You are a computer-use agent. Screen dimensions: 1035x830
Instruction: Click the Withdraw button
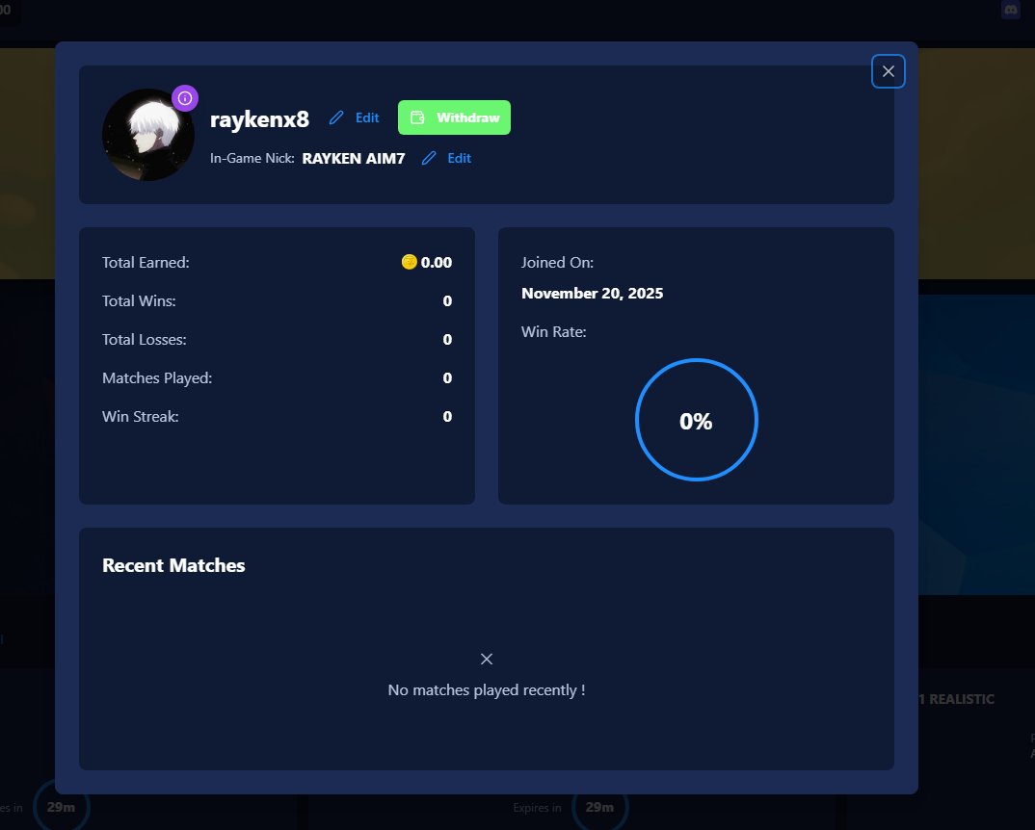[454, 117]
